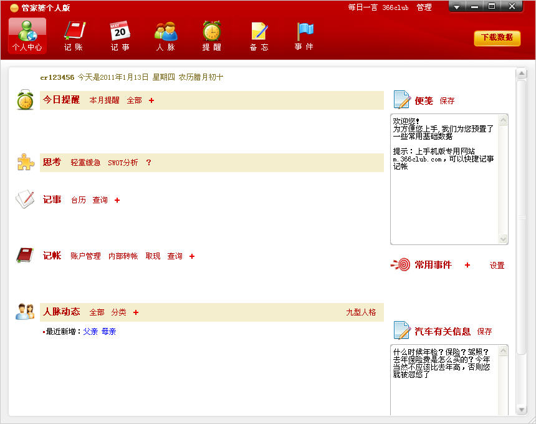Image resolution: width=536 pixels, height=424 pixels.
Task: Save the 便笺 note with 保存
Action: click(447, 101)
